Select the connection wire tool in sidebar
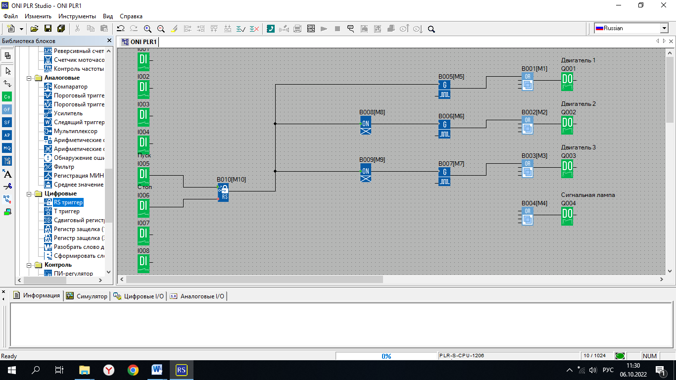This screenshot has height=380, width=676. pos(7,84)
